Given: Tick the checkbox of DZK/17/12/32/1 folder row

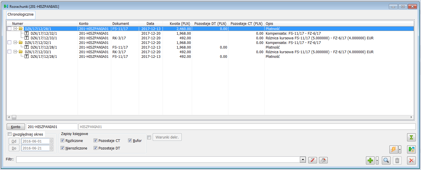Looking at the screenshot, I should coord(9,42).
